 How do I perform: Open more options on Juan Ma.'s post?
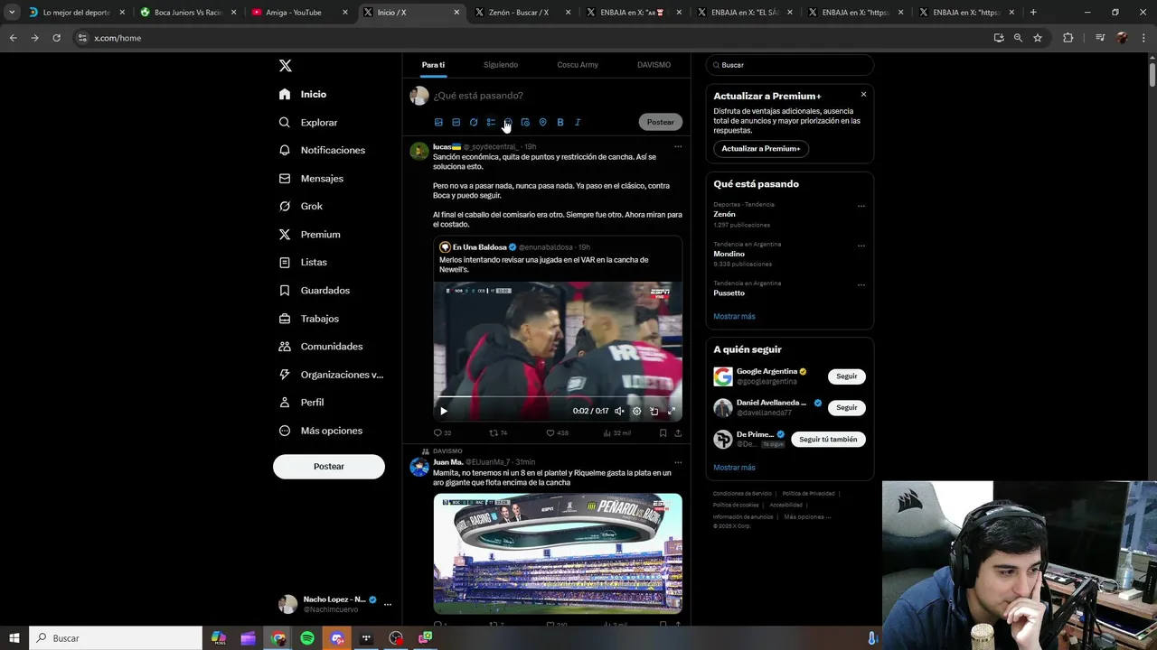pyautogui.click(x=678, y=462)
